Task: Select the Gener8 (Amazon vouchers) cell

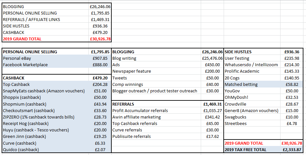Action: [252, 110]
